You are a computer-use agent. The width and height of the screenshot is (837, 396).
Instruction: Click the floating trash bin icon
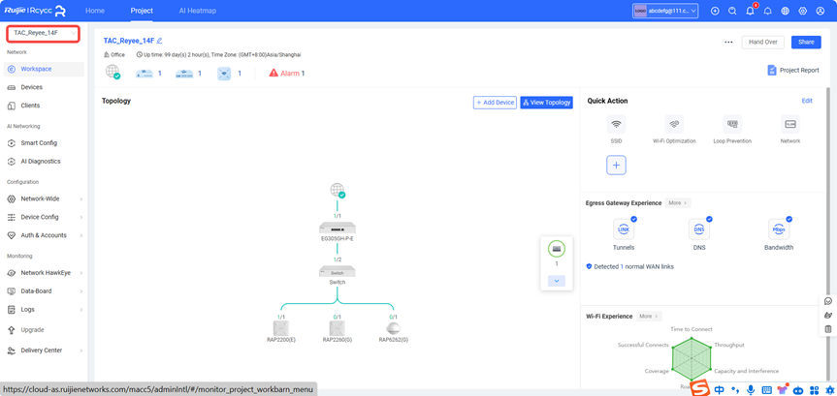pos(828,329)
